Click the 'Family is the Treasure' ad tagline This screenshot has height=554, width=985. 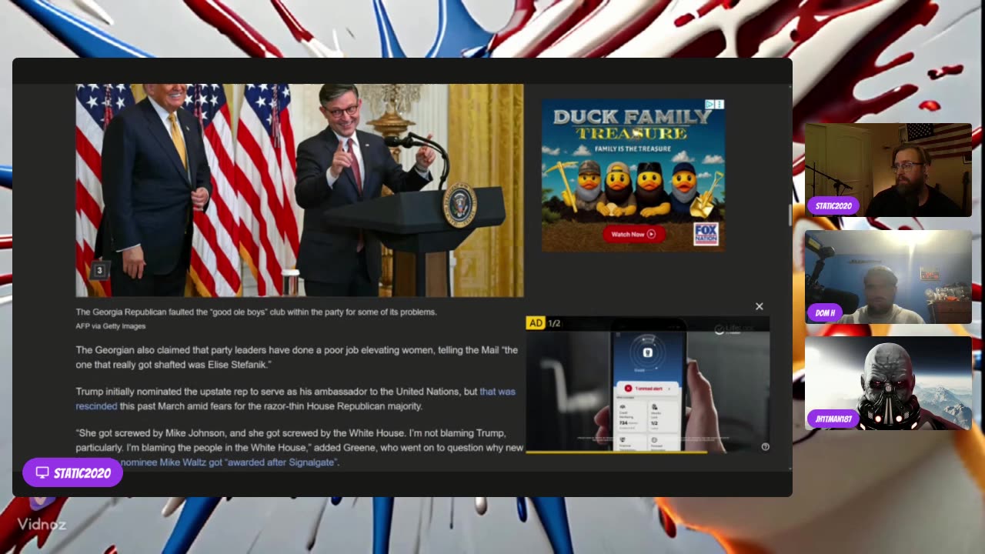(x=633, y=148)
